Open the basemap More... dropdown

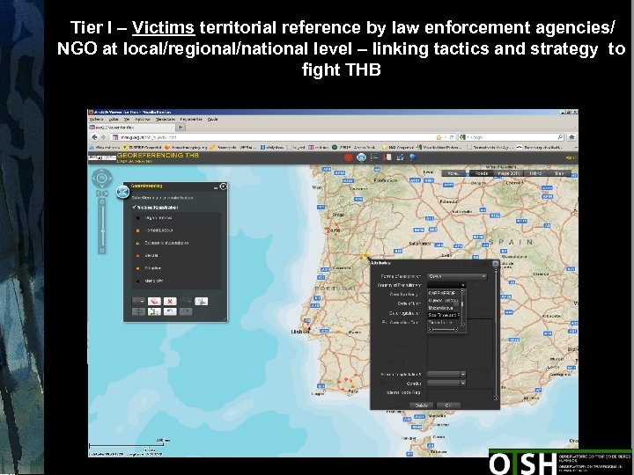(454, 173)
